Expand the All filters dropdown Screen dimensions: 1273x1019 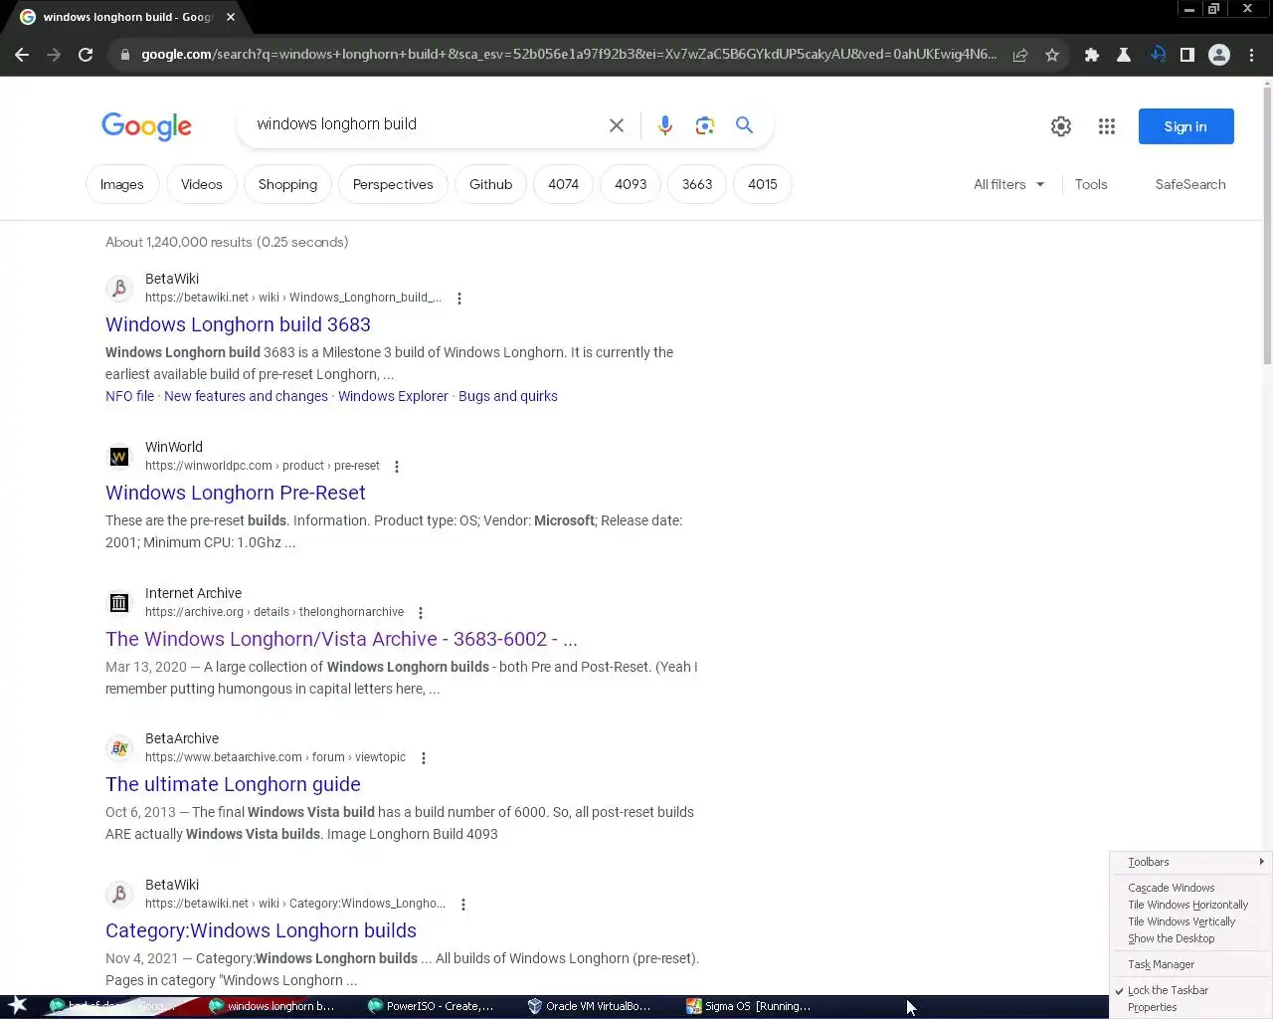(1008, 184)
